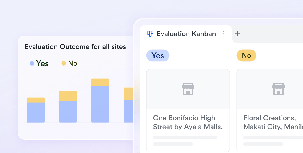Toggle the No legend item in chart
The height and width of the screenshot is (153, 303).
[69, 63]
